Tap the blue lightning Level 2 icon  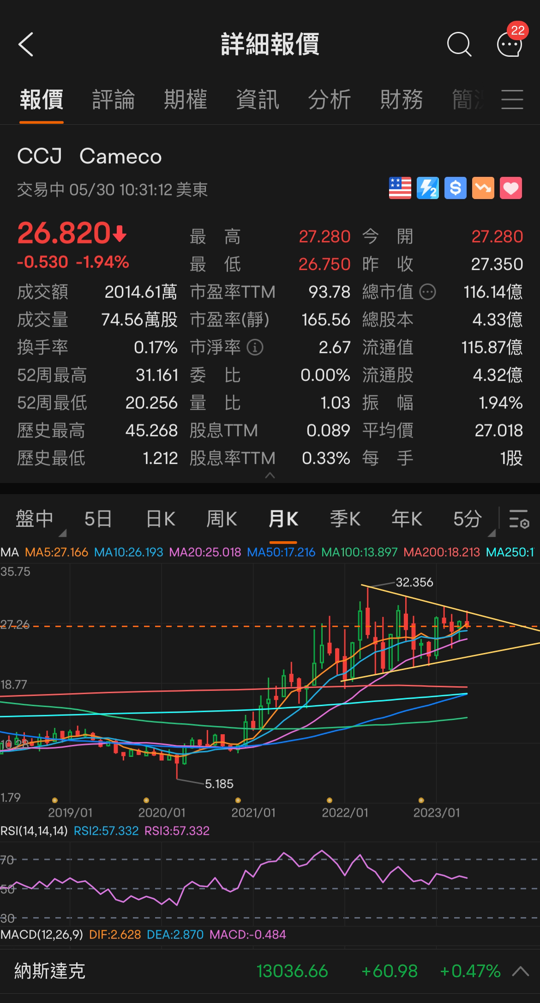(428, 188)
